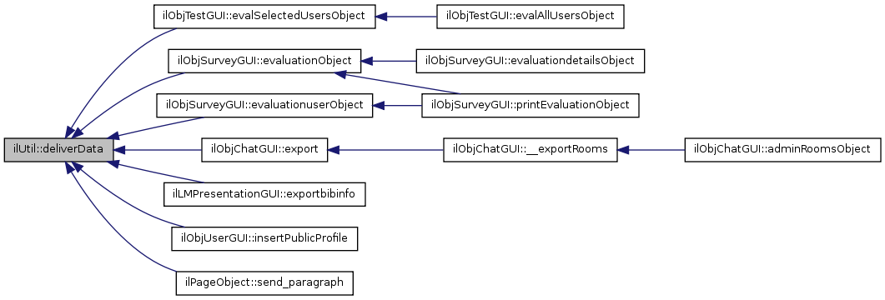Open ilPageObject::send_paragraph node
885x300 pixels.
pyautogui.click(x=264, y=283)
